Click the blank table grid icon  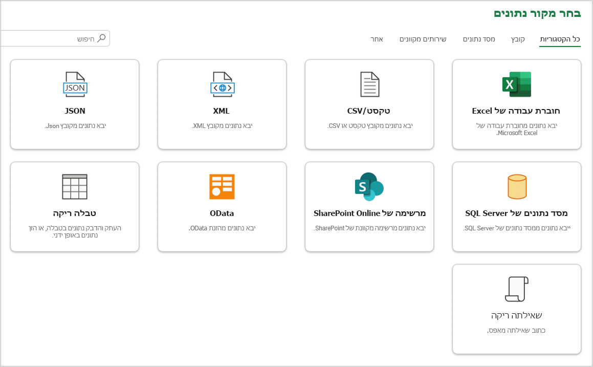coord(75,186)
